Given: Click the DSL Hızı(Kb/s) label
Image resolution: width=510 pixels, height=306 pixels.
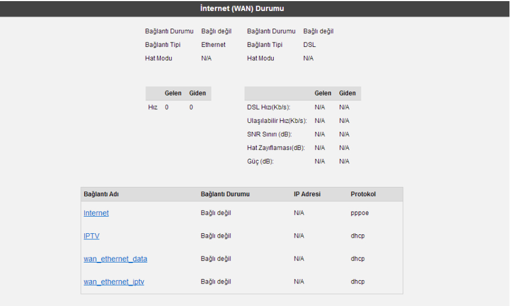Looking at the screenshot, I should pyautogui.click(x=268, y=107).
